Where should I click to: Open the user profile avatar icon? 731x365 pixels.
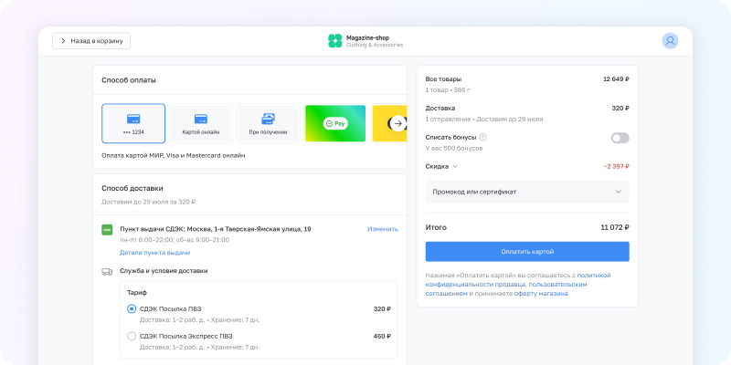(x=671, y=41)
